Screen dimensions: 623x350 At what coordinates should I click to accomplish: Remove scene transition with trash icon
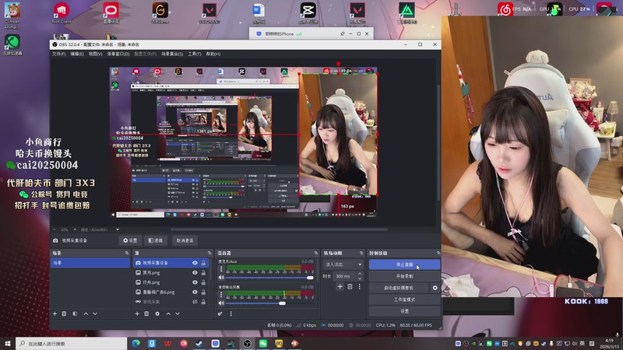(x=350, y=286)
